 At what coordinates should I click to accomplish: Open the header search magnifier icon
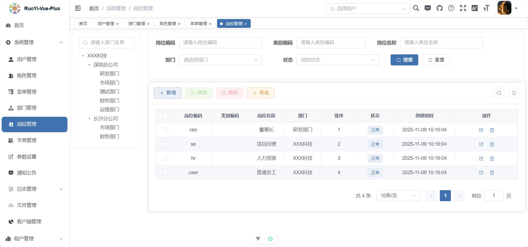(x=416, y=8)
